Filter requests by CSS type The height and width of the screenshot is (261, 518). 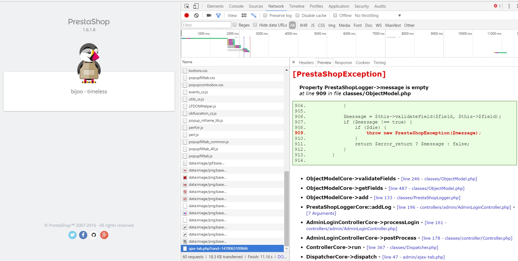tap(321, 25)
